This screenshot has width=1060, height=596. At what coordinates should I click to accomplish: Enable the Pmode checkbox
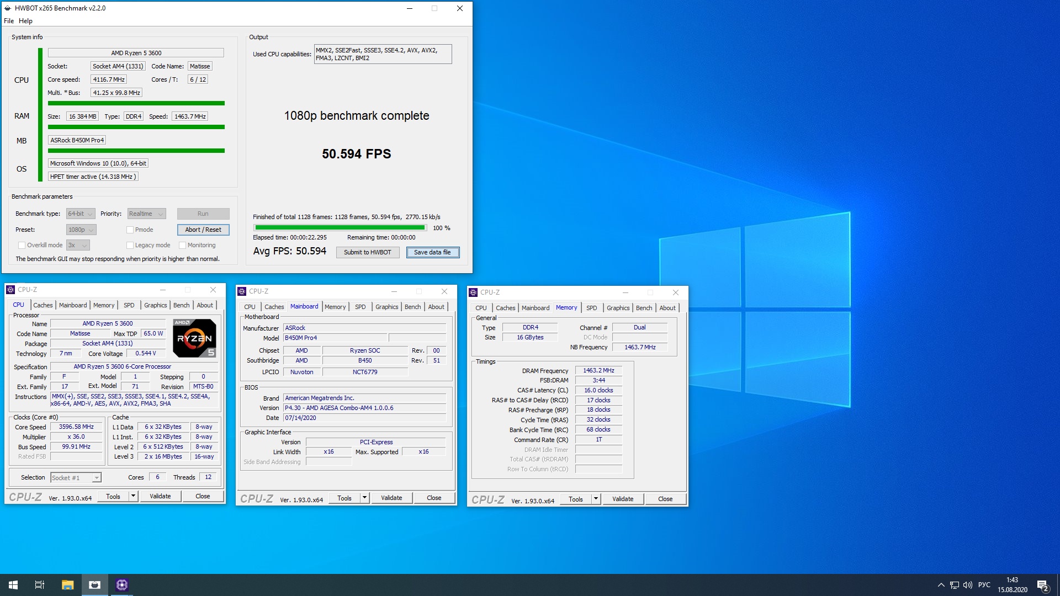coord(130,230)
